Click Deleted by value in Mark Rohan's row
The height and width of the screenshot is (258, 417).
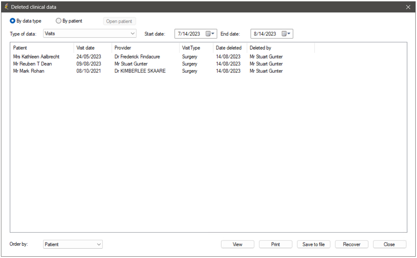pyautogui.click(x=266, y=71)
